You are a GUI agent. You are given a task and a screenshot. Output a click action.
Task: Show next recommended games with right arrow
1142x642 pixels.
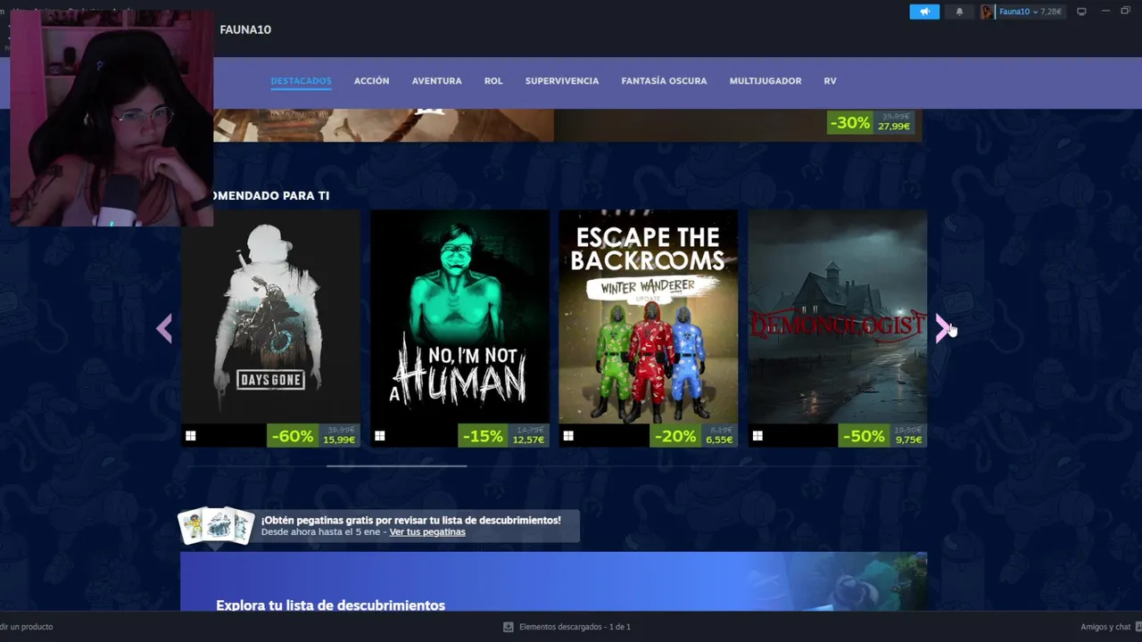942,329
